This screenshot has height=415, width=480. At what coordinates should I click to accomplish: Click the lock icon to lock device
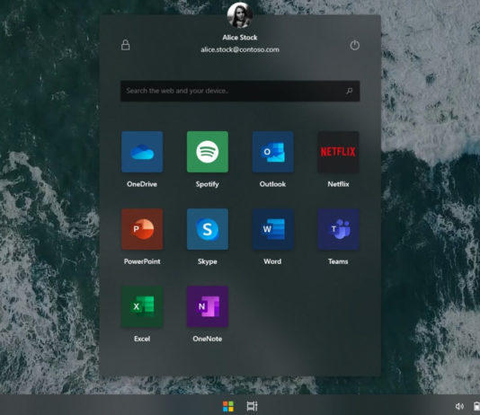[x=126, y=45]
